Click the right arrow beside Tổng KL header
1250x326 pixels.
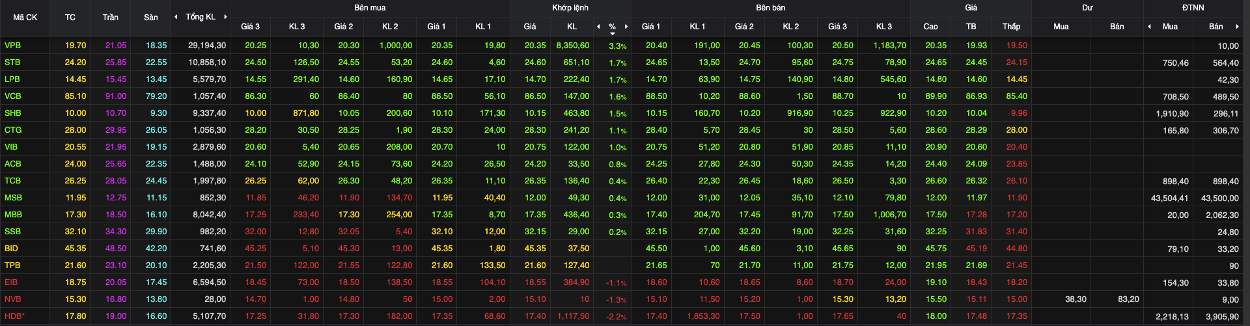[x=225, y=17]
